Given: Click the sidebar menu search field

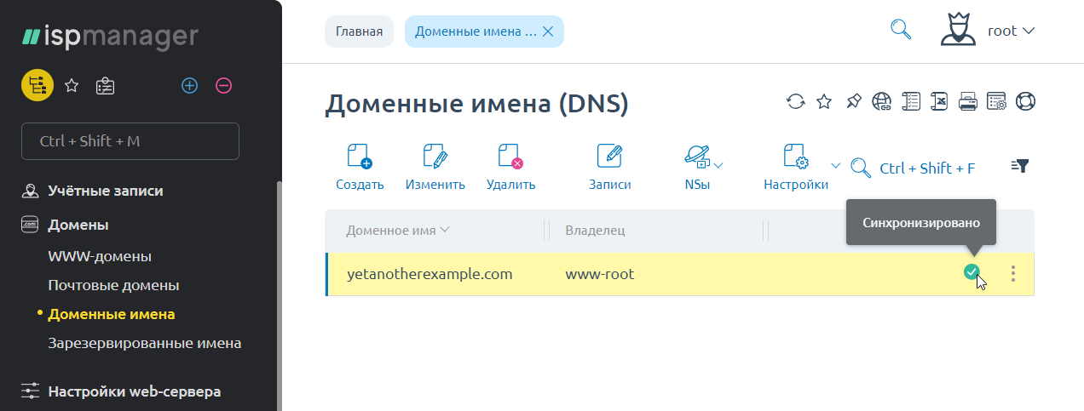Looking at the screenshot, I should [130, 141].
